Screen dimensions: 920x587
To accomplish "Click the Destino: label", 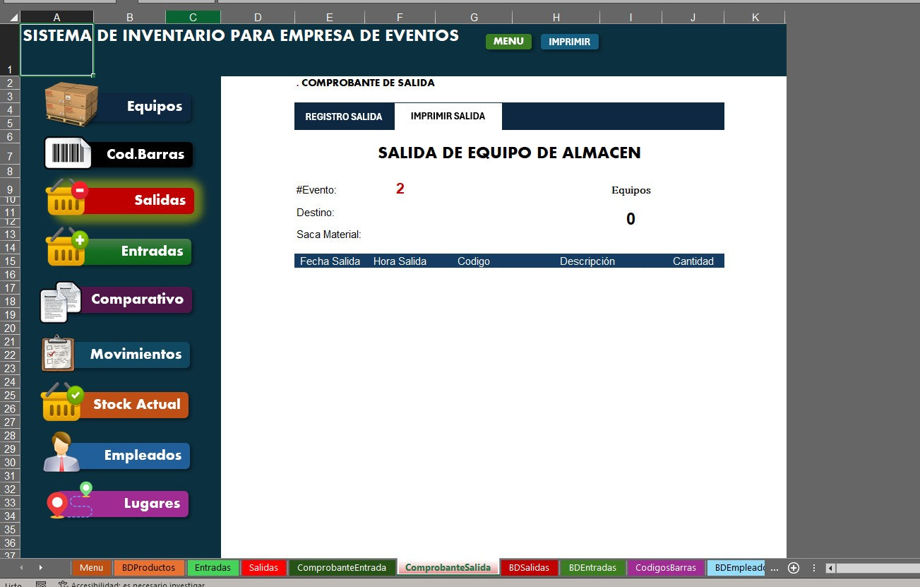I will click(x=315, y=212).
